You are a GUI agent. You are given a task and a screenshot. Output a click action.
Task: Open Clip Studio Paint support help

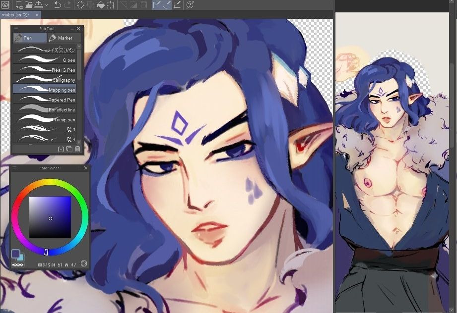click(x=190, y=4)
